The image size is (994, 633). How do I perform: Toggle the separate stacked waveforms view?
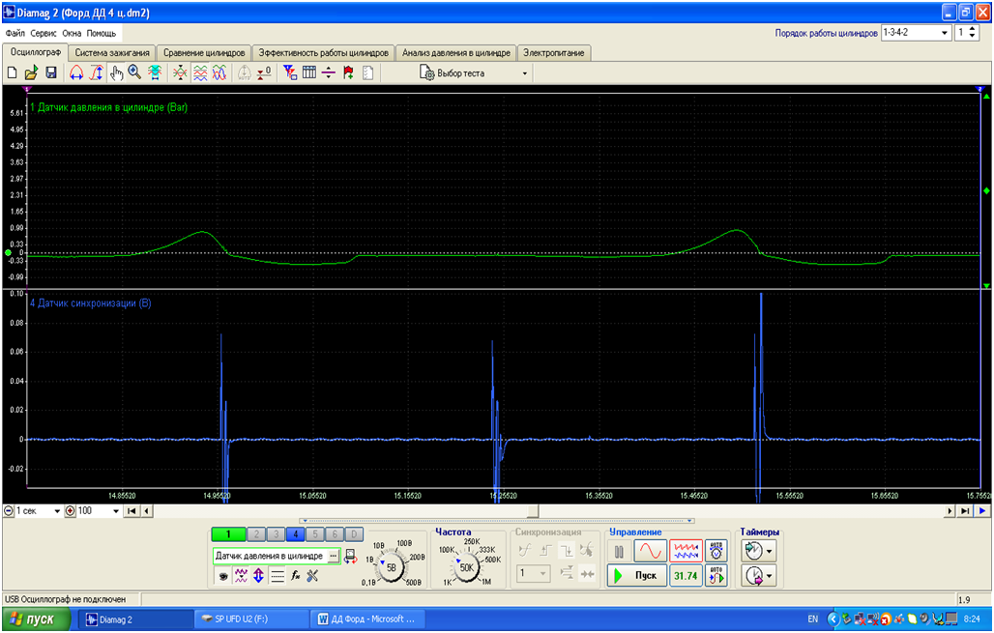[200, 72]
